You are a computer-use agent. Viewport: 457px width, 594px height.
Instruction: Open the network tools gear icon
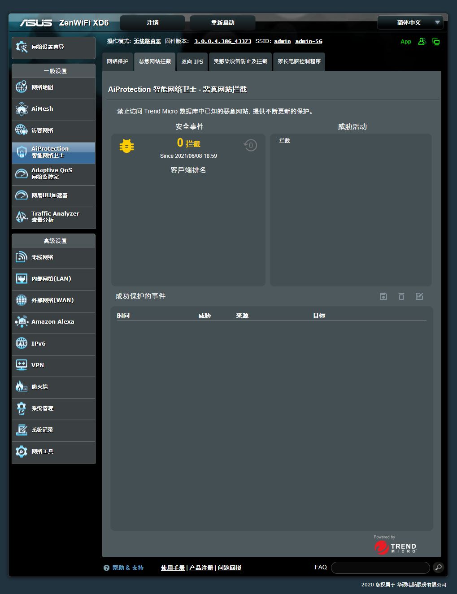tap(22, 451)
